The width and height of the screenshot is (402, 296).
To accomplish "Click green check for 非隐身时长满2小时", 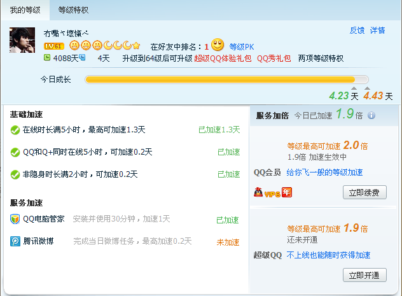I will [x=15, y=174].
